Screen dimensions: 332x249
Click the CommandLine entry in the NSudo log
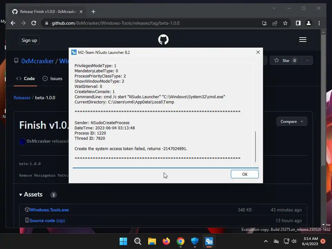[150, 97]
